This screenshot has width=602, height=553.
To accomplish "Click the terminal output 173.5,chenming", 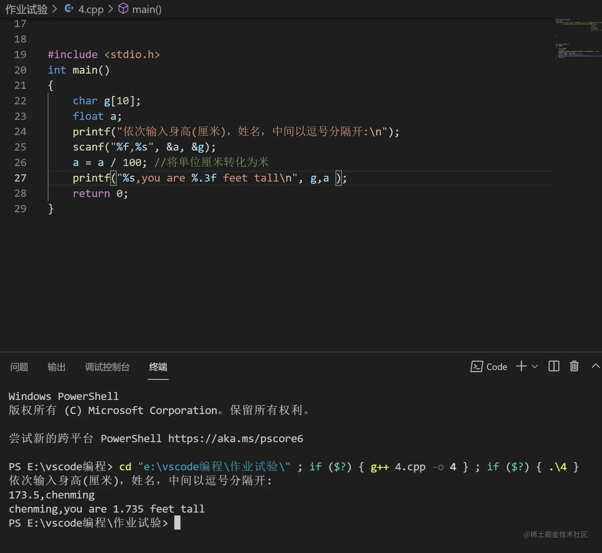I will click(x=52, y=495).
